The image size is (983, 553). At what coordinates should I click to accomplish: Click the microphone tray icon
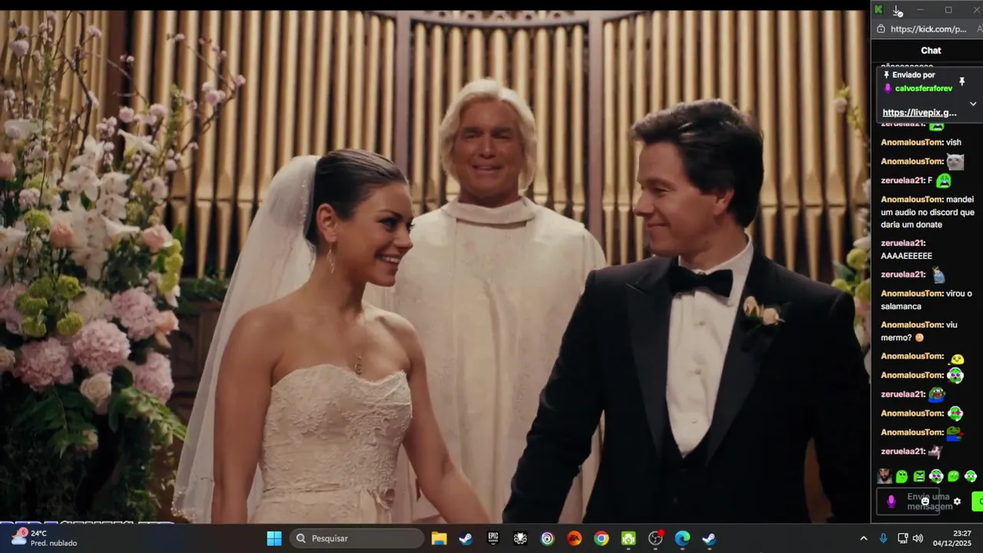pyautogui.click(x=883, y=538)
